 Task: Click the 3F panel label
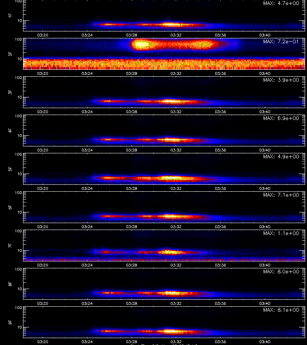pos(10,92)
